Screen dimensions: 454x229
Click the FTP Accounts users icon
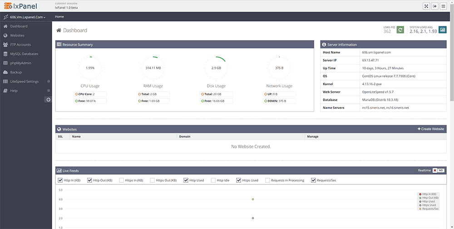[x=5, y=45]
